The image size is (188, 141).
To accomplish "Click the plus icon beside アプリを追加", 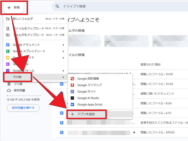I will click(x=72, y=114).
